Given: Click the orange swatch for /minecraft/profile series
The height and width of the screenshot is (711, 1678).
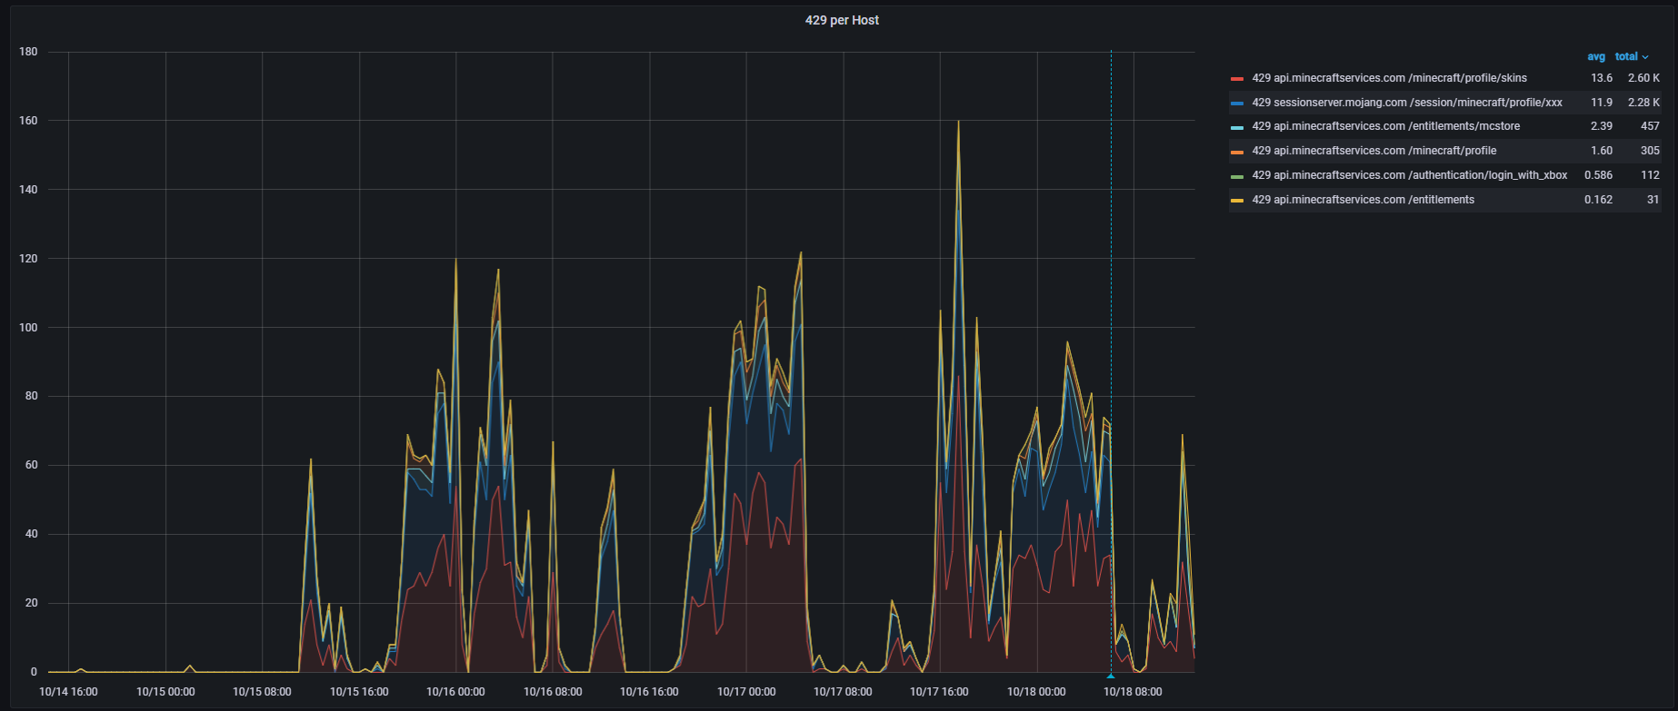Looking at the screenshot, I should click(1236, 152).
